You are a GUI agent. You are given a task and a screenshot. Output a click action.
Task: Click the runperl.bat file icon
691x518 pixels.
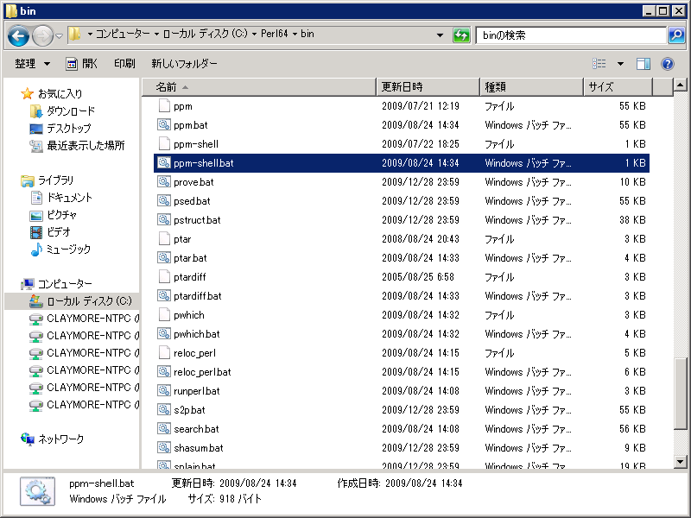tap(164, 390)
